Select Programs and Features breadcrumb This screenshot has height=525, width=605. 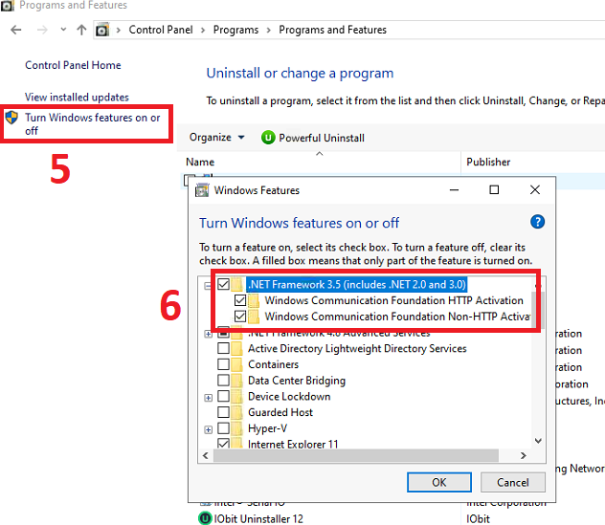tap(332, 30)
